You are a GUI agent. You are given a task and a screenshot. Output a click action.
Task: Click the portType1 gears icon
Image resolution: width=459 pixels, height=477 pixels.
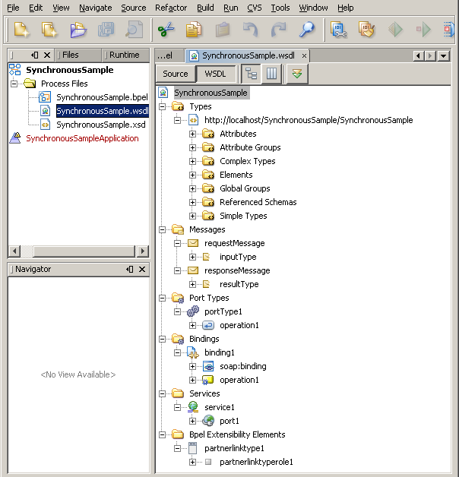[193, 311]
